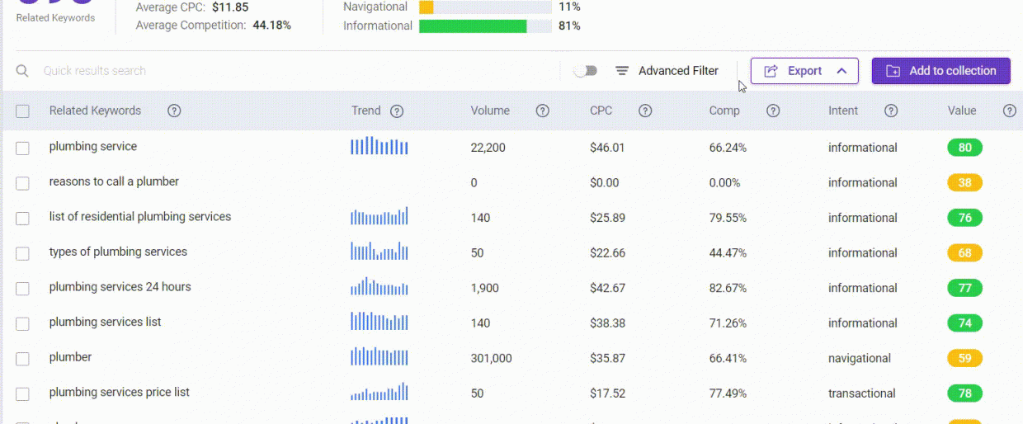This screenshot has height=424, width=1023.
Task: Click competition value 82.67%
Action: [728, 289]
